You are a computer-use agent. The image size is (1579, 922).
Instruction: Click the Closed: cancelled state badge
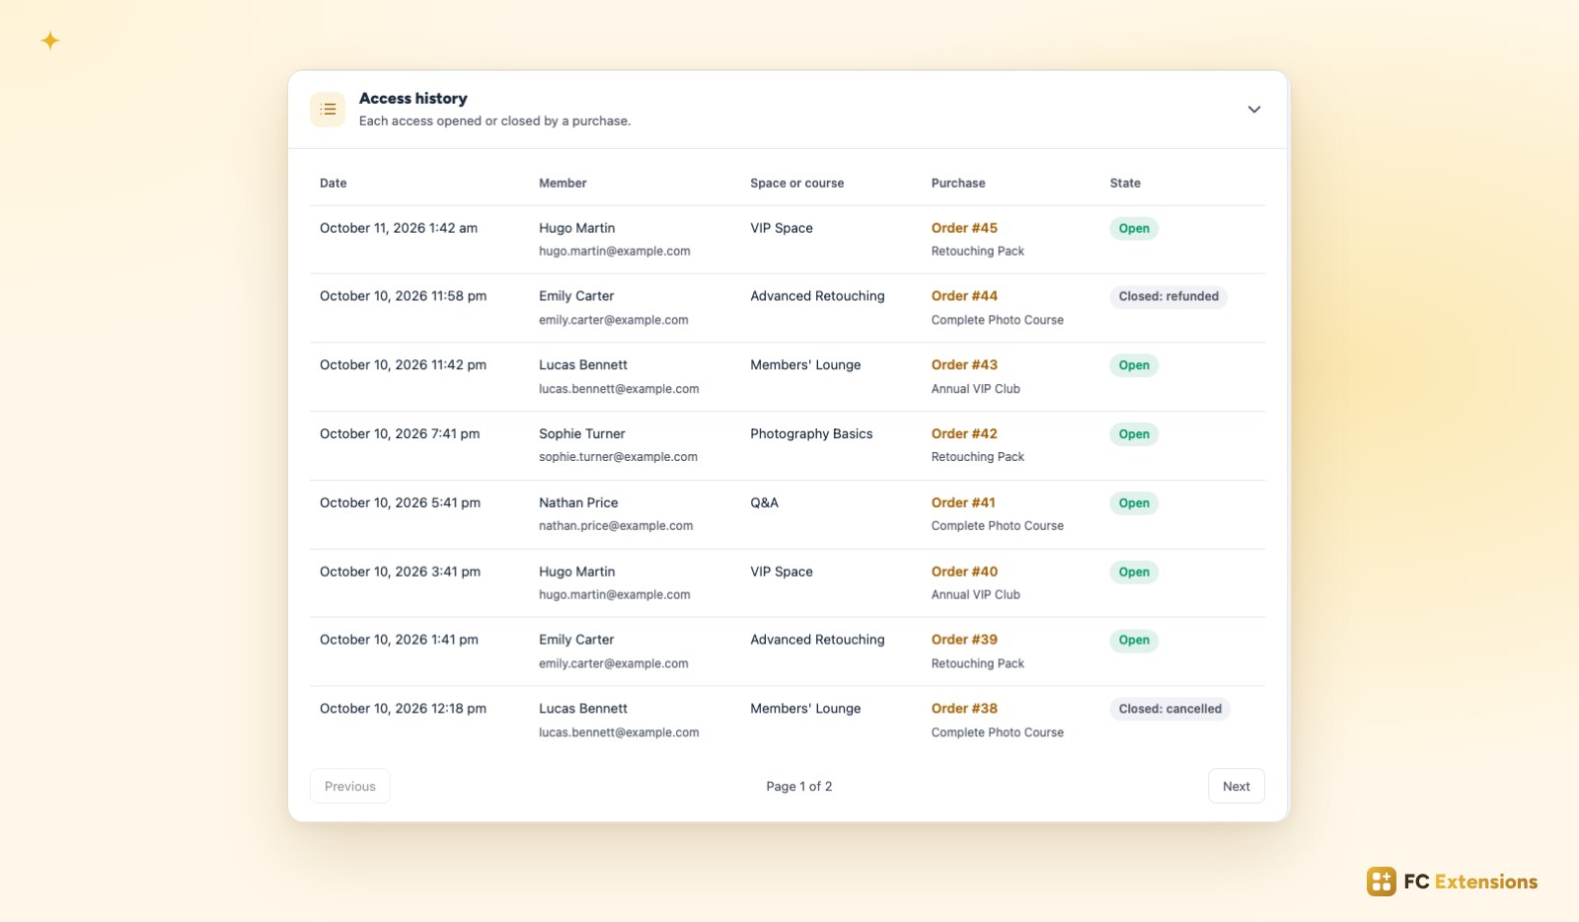pos(1169,709)
